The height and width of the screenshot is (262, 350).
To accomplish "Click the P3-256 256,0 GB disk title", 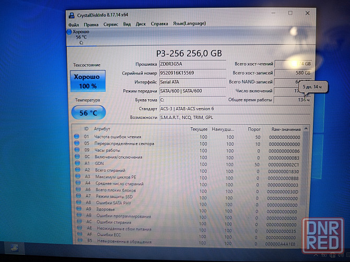I will point(189,53).
